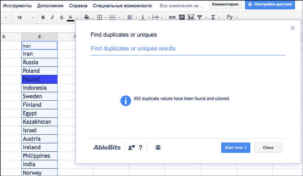The image size is (303, 176).
Task: Expand functions dropdown arrow
Action: [x=219, y=18]
